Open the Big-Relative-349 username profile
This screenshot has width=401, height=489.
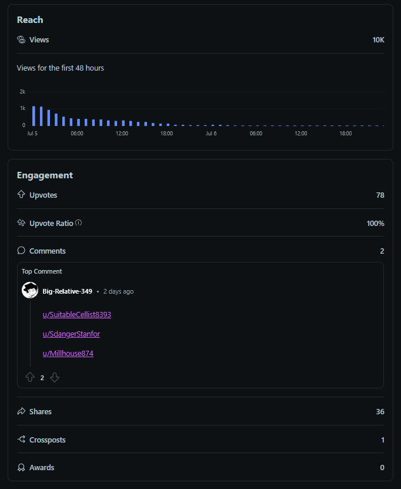[x=67, y=291]
